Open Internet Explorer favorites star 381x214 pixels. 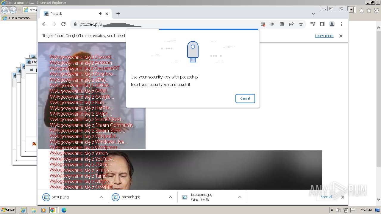[x=369, y=10]
